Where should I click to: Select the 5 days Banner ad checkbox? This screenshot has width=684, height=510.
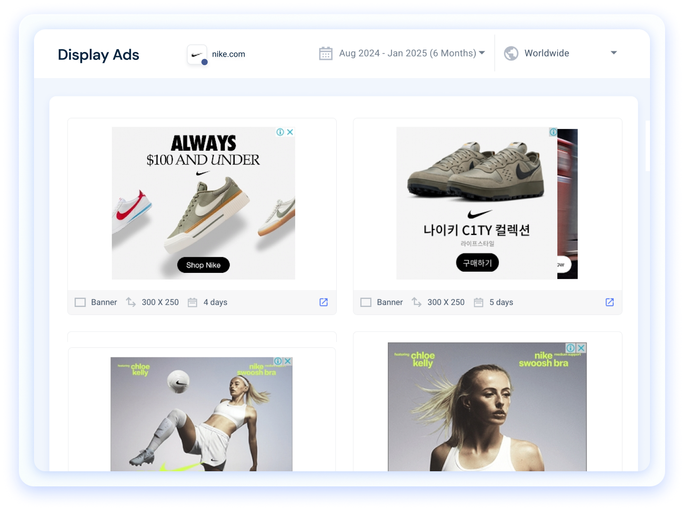[366, 302]
